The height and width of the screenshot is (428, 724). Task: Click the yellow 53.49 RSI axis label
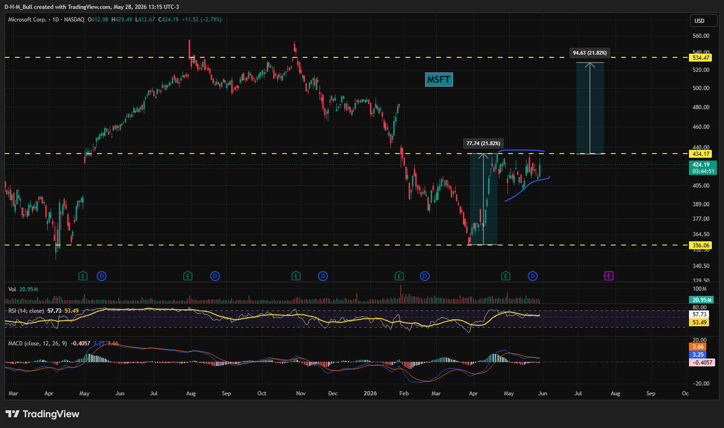click(x=700, y=323)
